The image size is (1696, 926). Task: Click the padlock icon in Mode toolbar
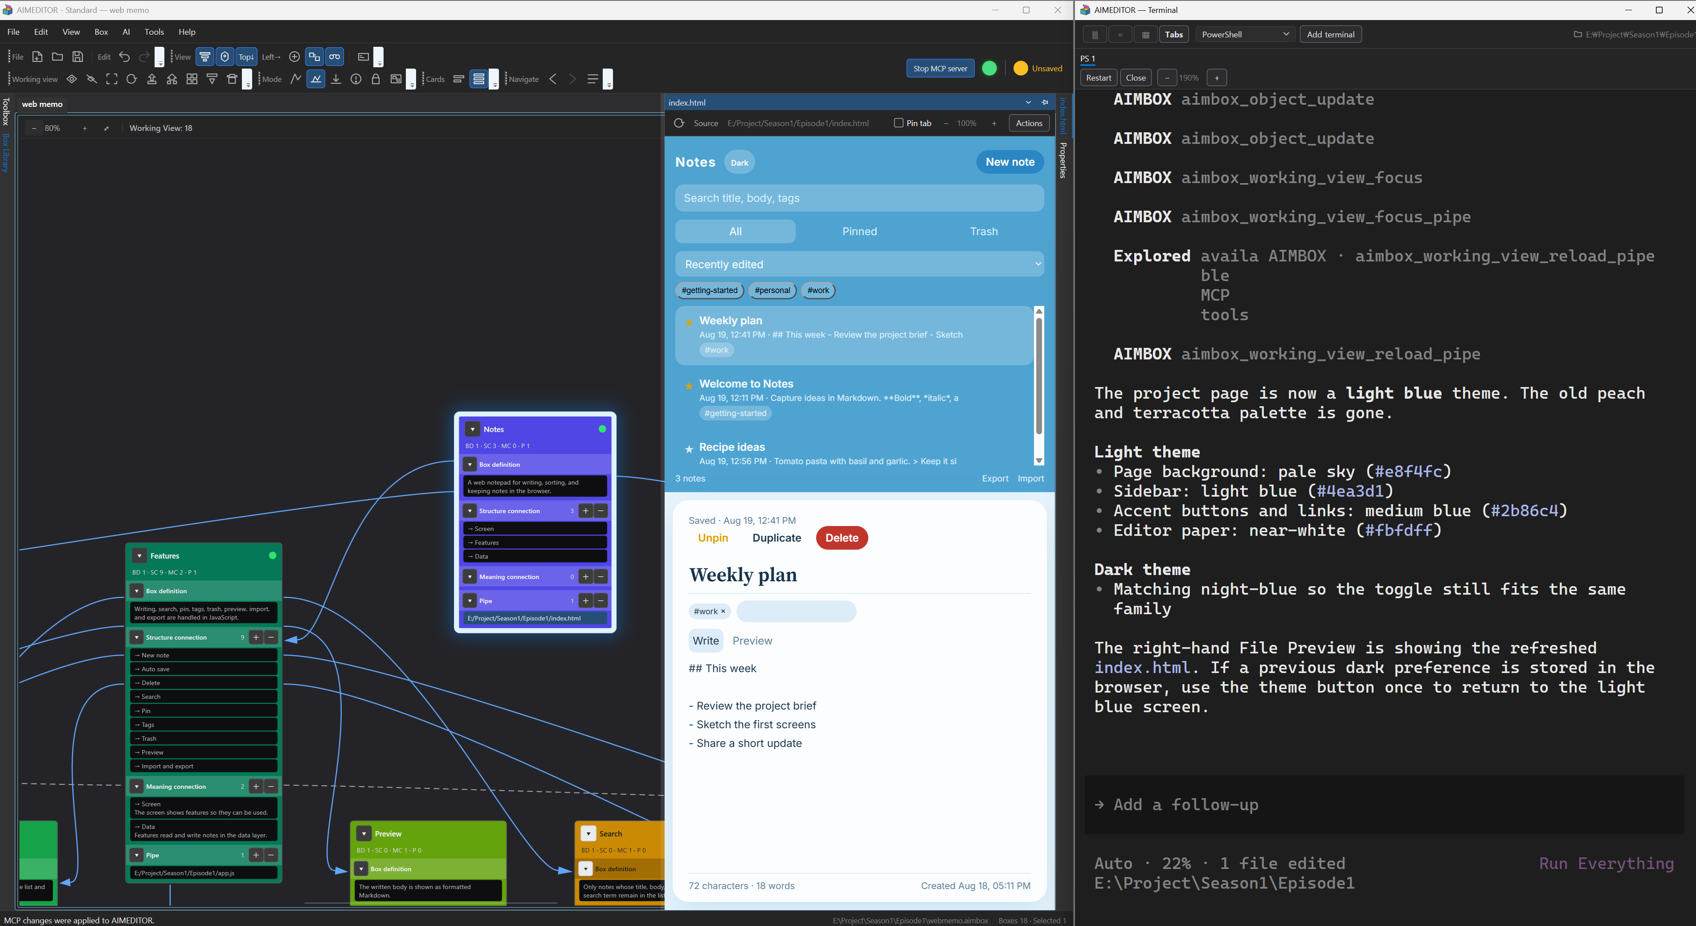tap(376, 79)
